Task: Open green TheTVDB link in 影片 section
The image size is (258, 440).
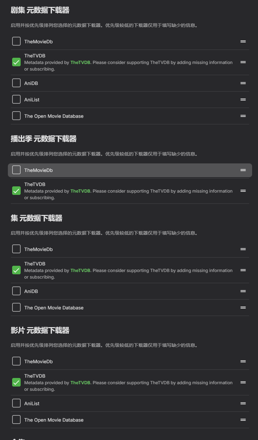Action: coord(80,383)
